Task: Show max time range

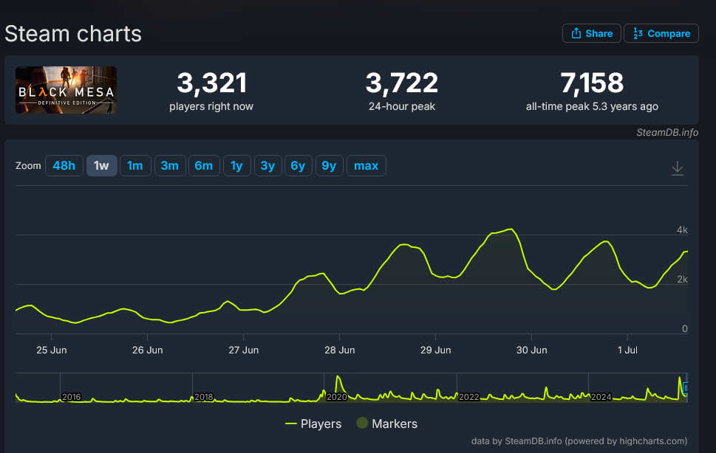Action: (366, 165)
